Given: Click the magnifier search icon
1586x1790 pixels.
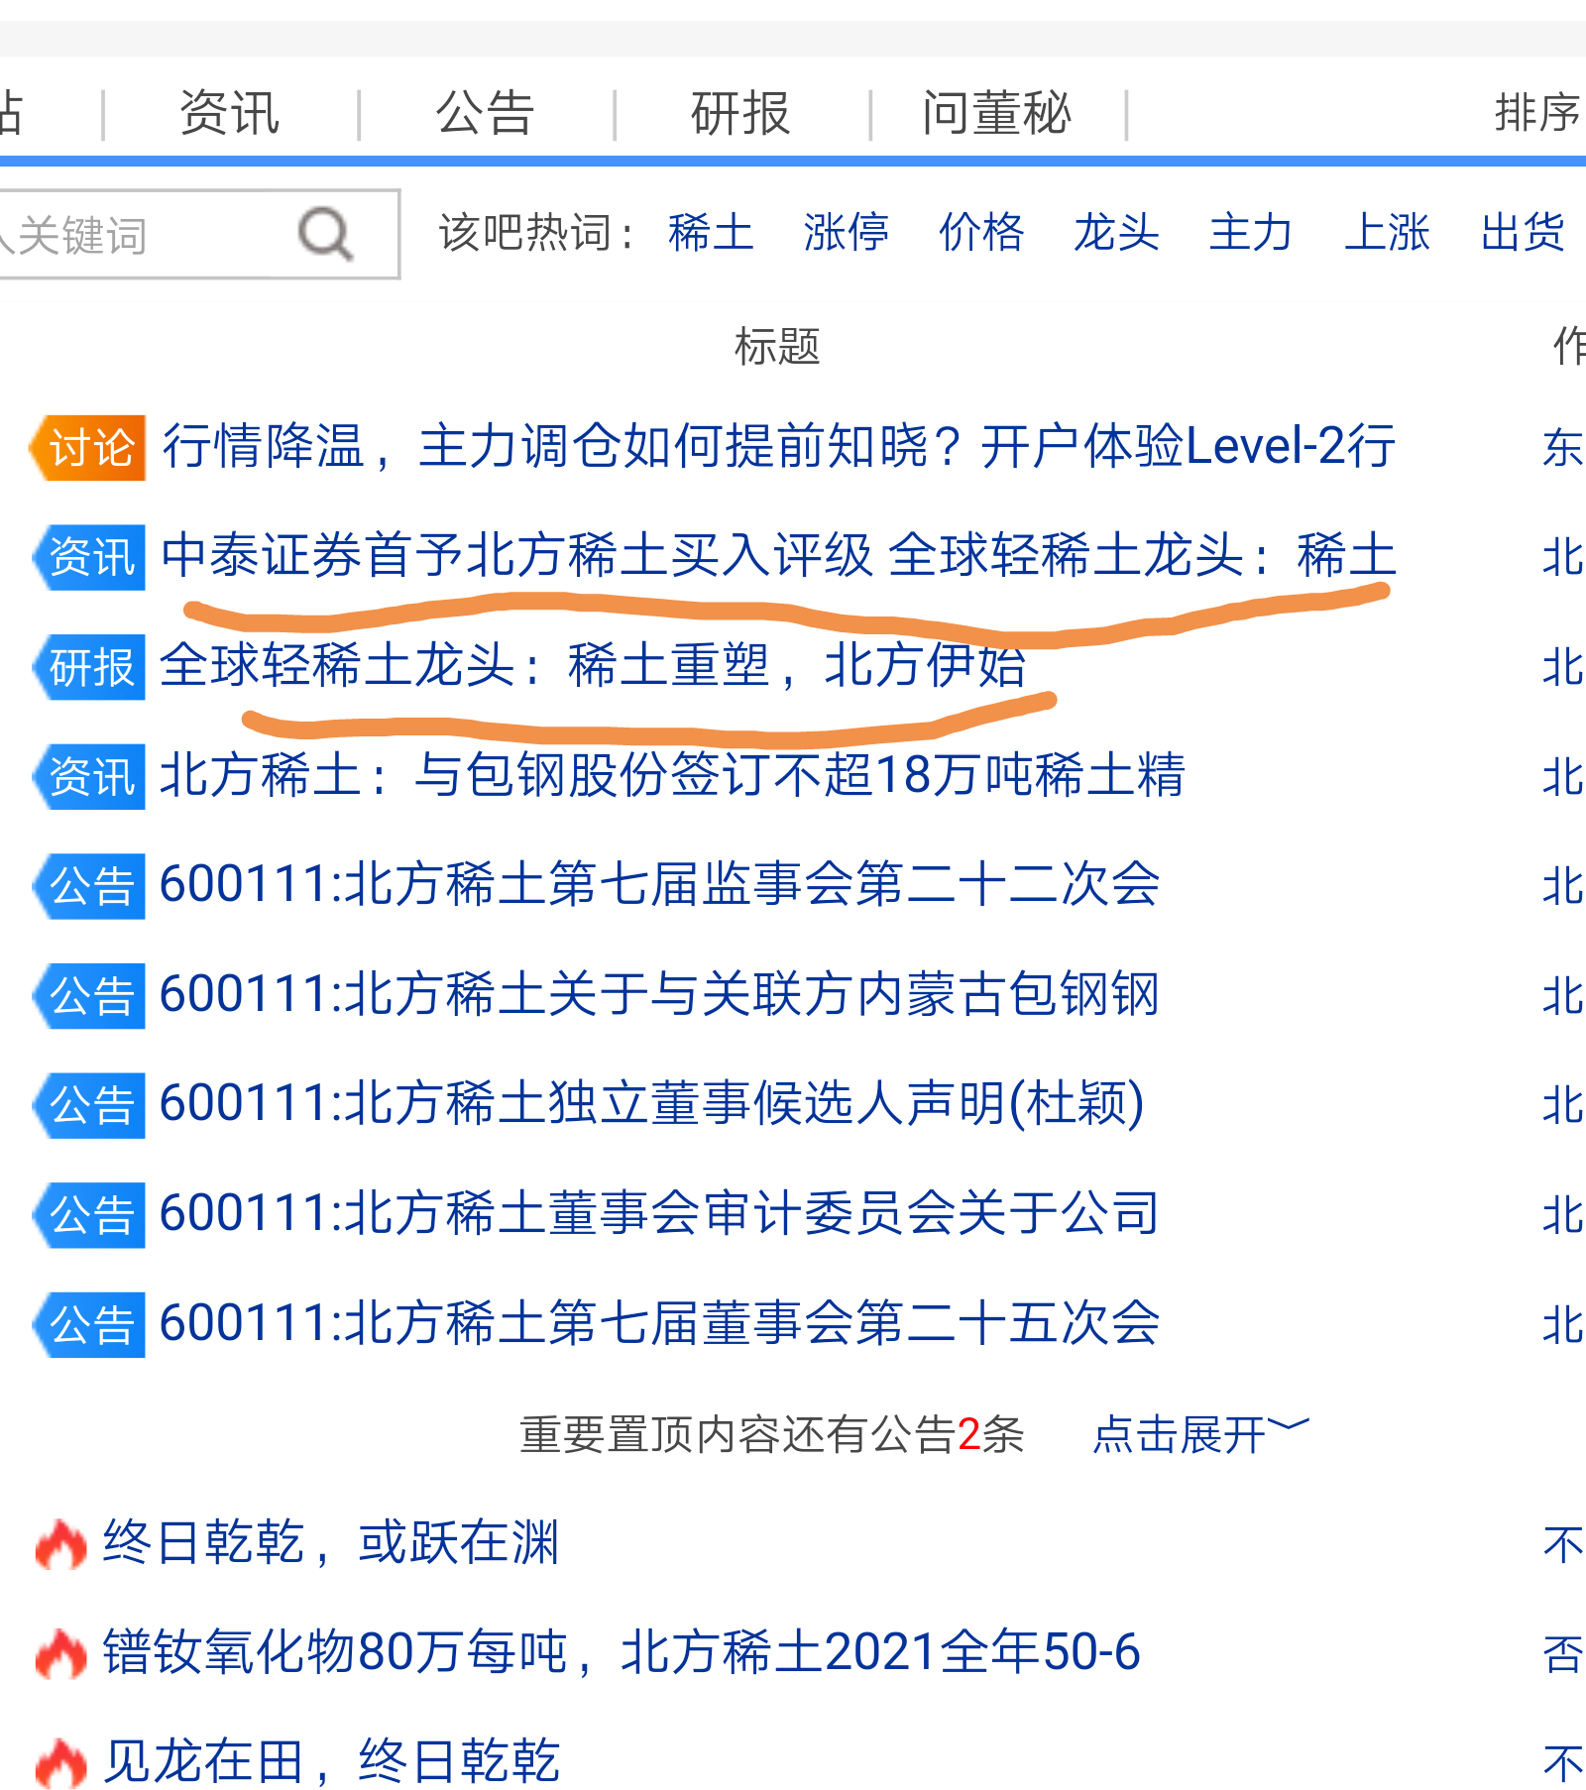Looking at the screenshot, I should click(325, 235).
